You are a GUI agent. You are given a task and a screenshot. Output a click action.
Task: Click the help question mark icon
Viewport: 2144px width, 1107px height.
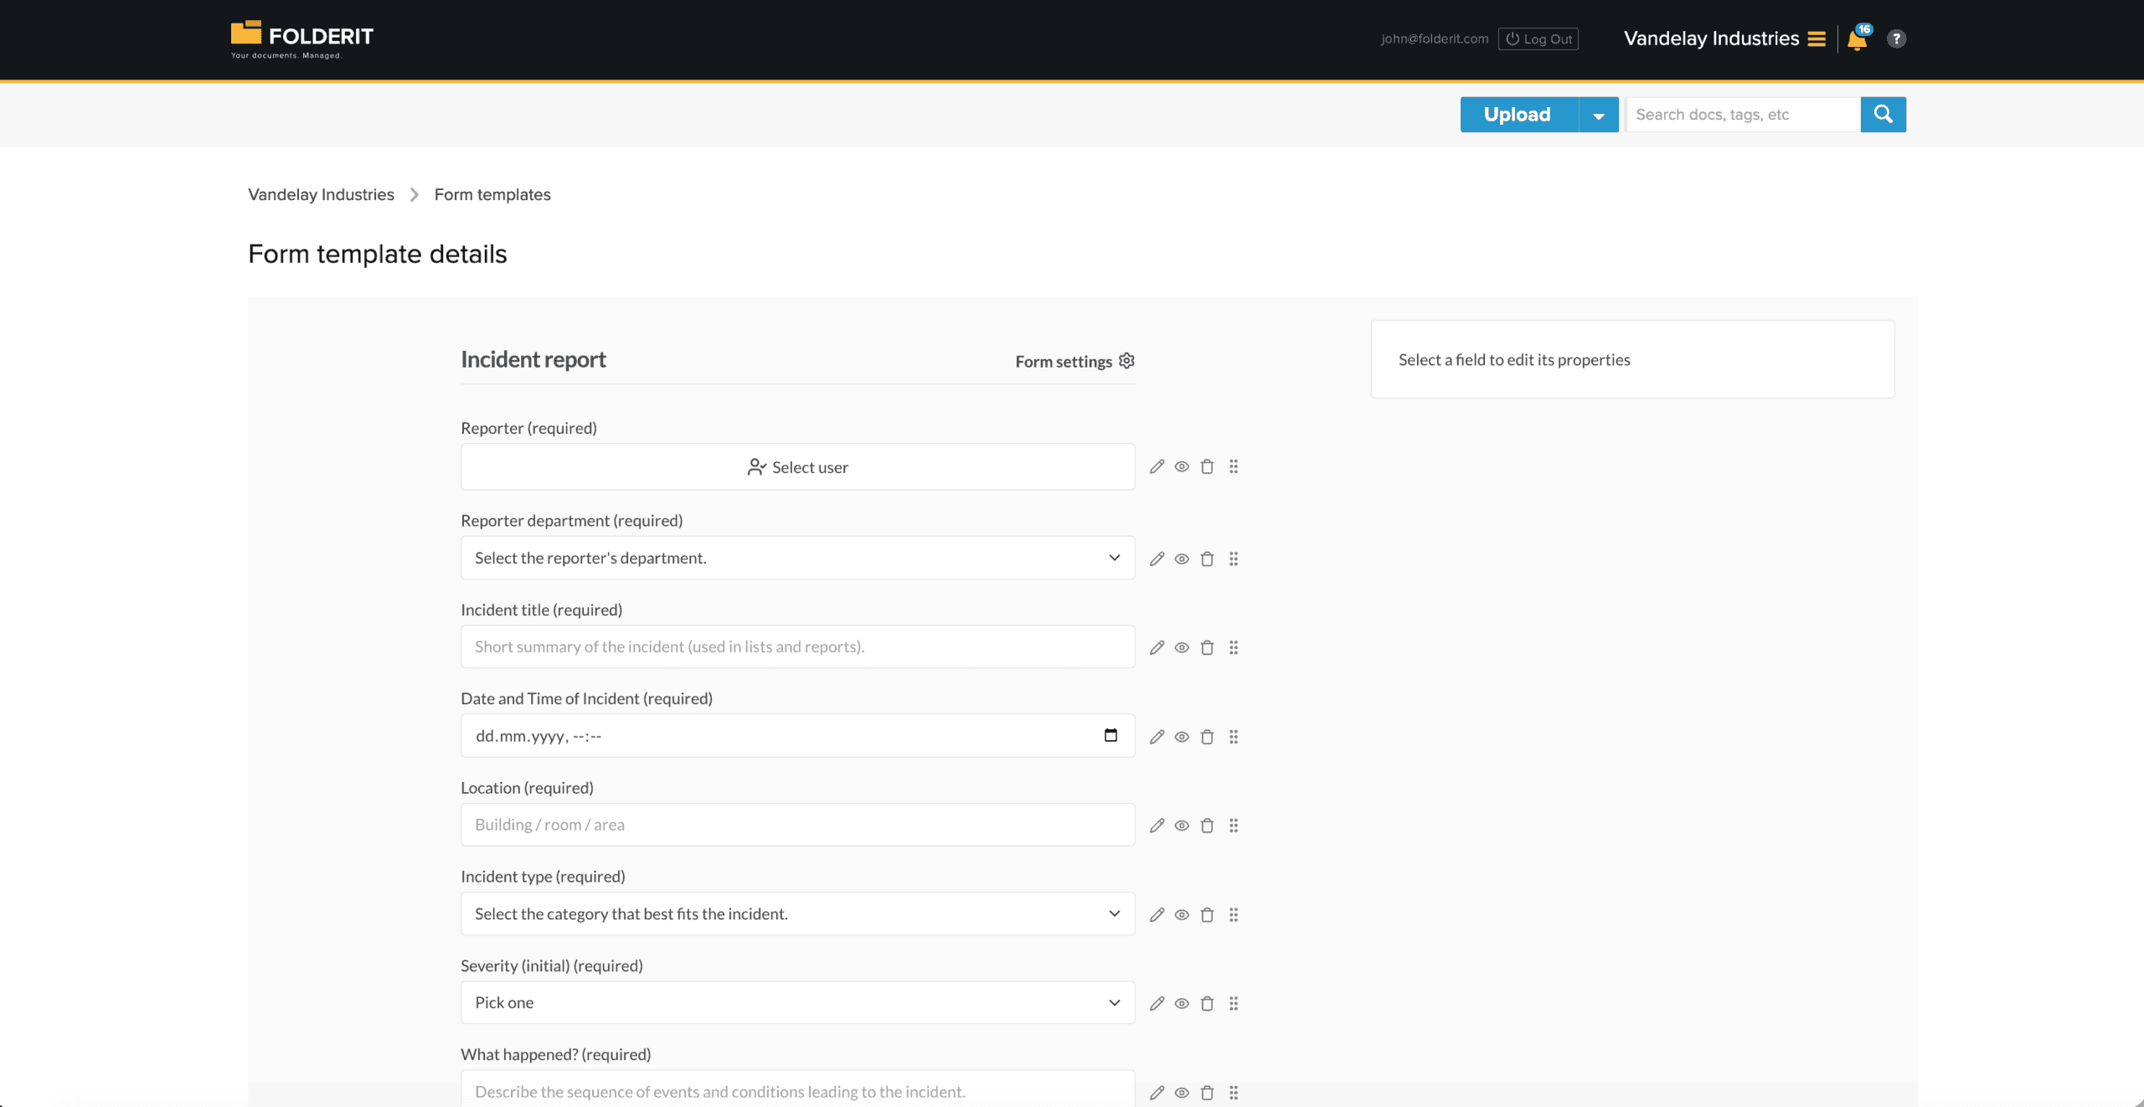point(1896,39)
